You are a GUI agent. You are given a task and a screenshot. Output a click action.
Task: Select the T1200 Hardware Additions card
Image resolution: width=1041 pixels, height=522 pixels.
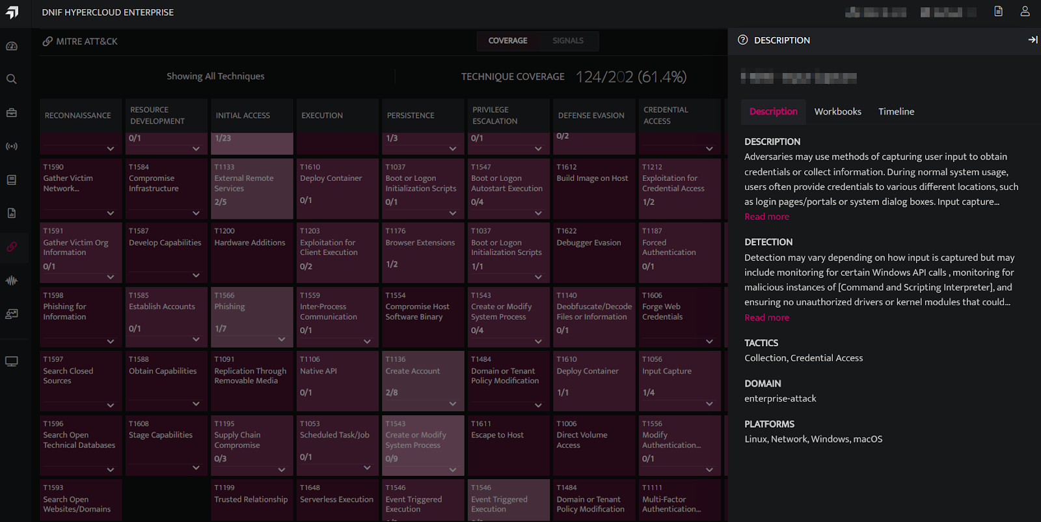click(252, 253)
